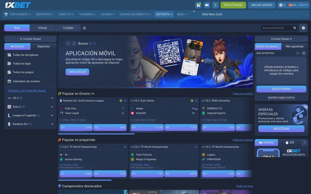Favorite Team Falcons vs Ninjas in Pyjamas

point(196,147)
